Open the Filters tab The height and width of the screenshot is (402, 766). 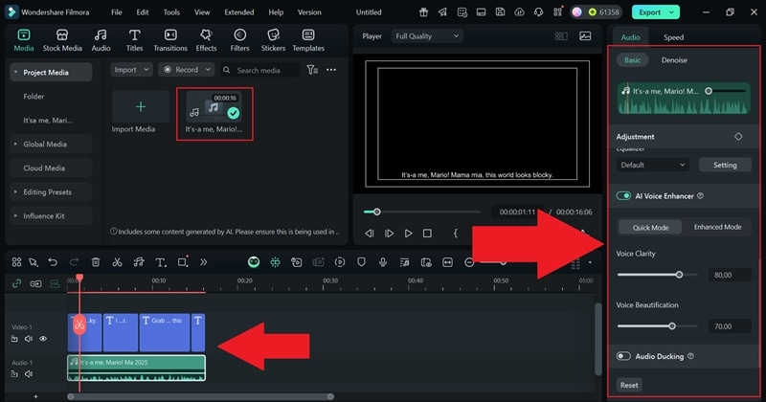239,40
